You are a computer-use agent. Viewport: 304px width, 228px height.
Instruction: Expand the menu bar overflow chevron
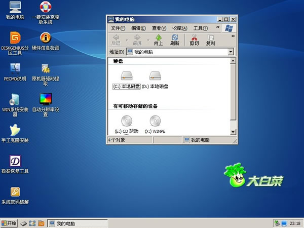click(x=218, y=28)
